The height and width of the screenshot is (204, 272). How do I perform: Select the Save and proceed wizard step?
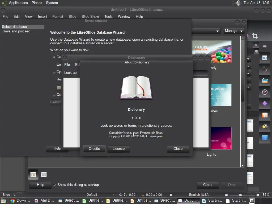click(x=16, y=31)
